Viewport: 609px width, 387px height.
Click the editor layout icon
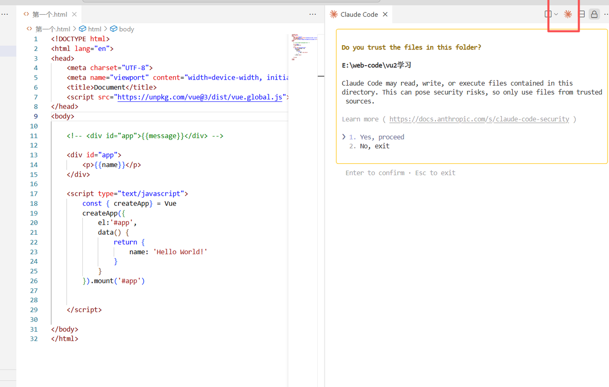(x=548, y=14)
